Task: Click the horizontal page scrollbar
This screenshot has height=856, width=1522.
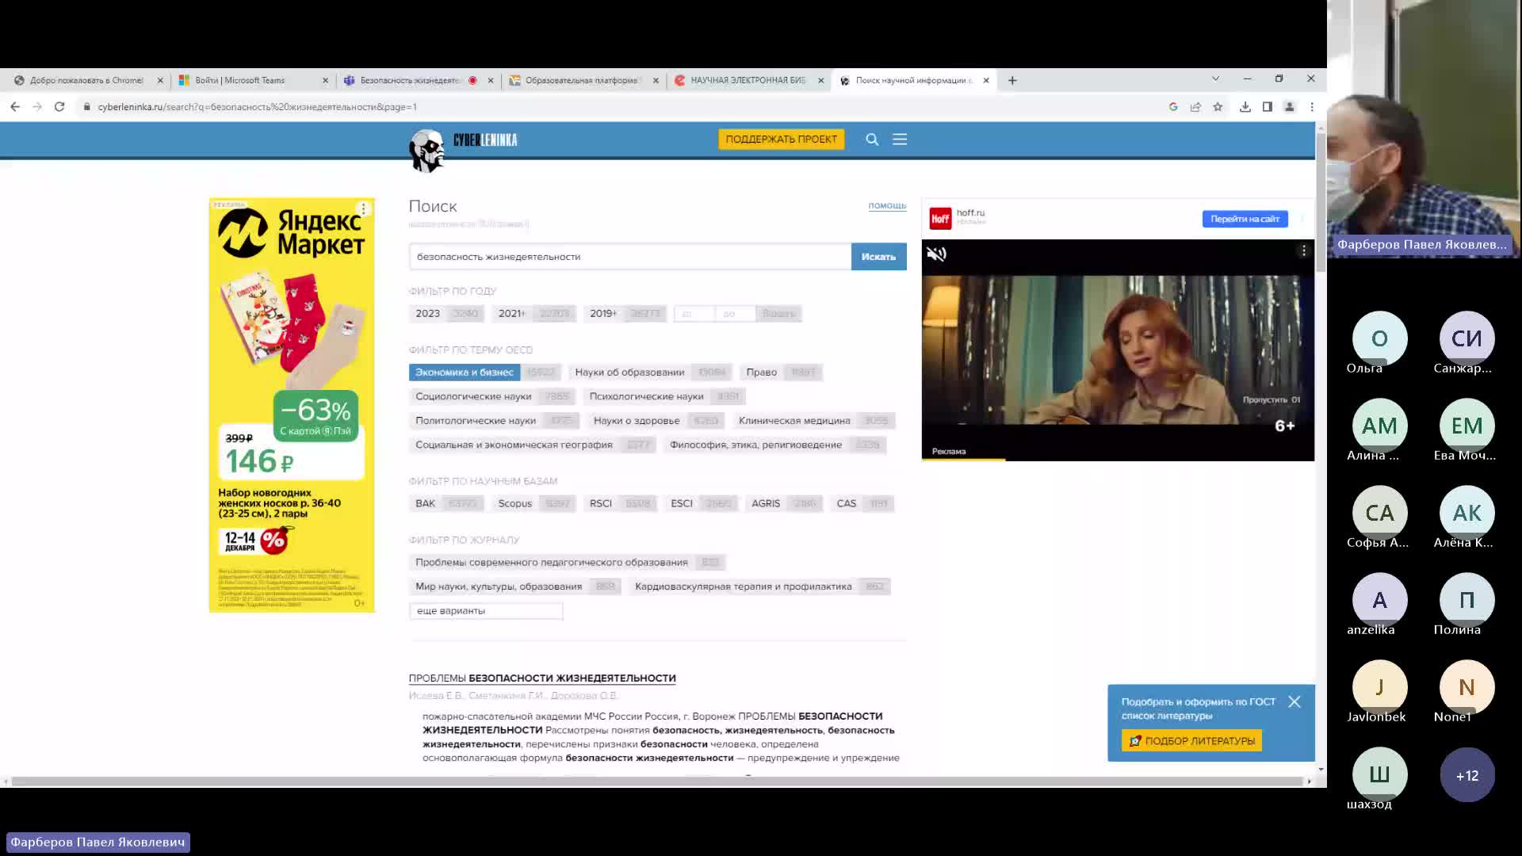Action: coord(657,781)
